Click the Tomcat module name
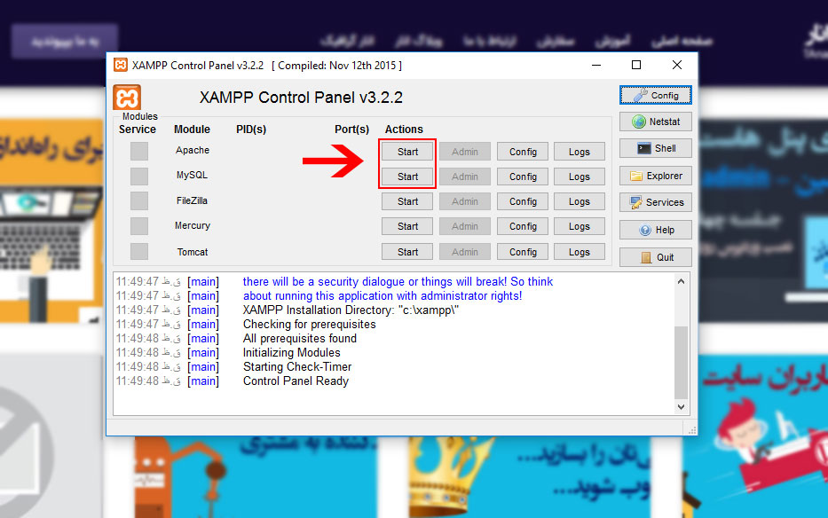Viewport: 828px width, 518px height. 193,252
